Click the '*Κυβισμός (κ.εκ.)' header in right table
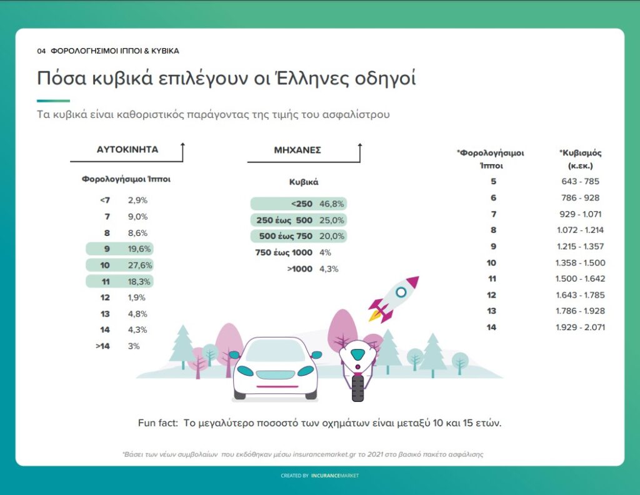The height and width of the screenshot is (495, 640). tap(580, 159)
